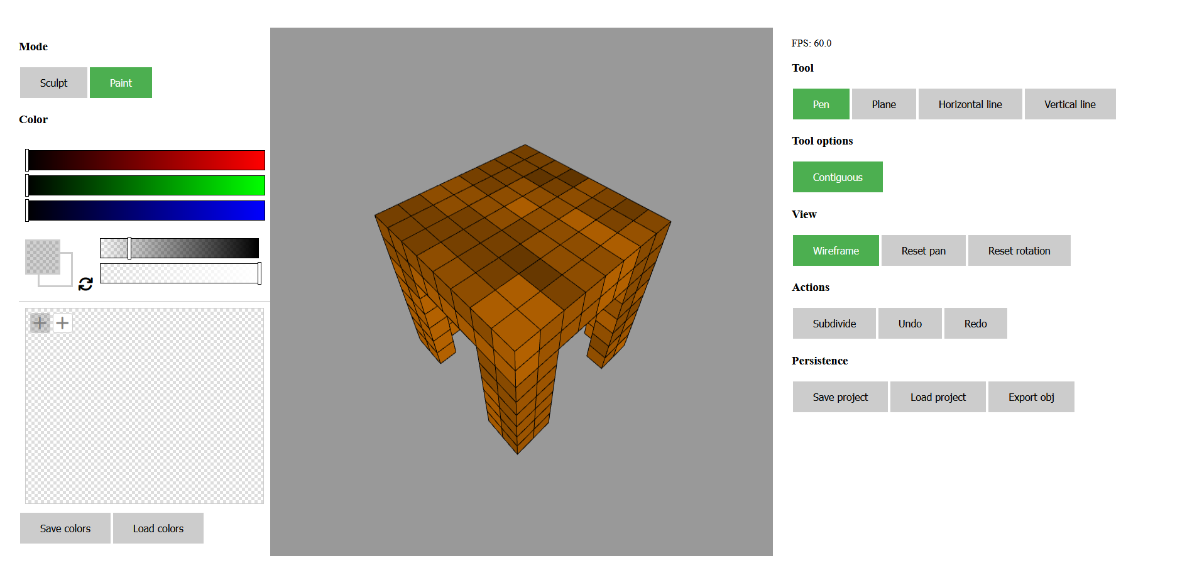The image size is (1192, 580).
Task: Reset the camera pan
Action: click(x=923, y=250)
